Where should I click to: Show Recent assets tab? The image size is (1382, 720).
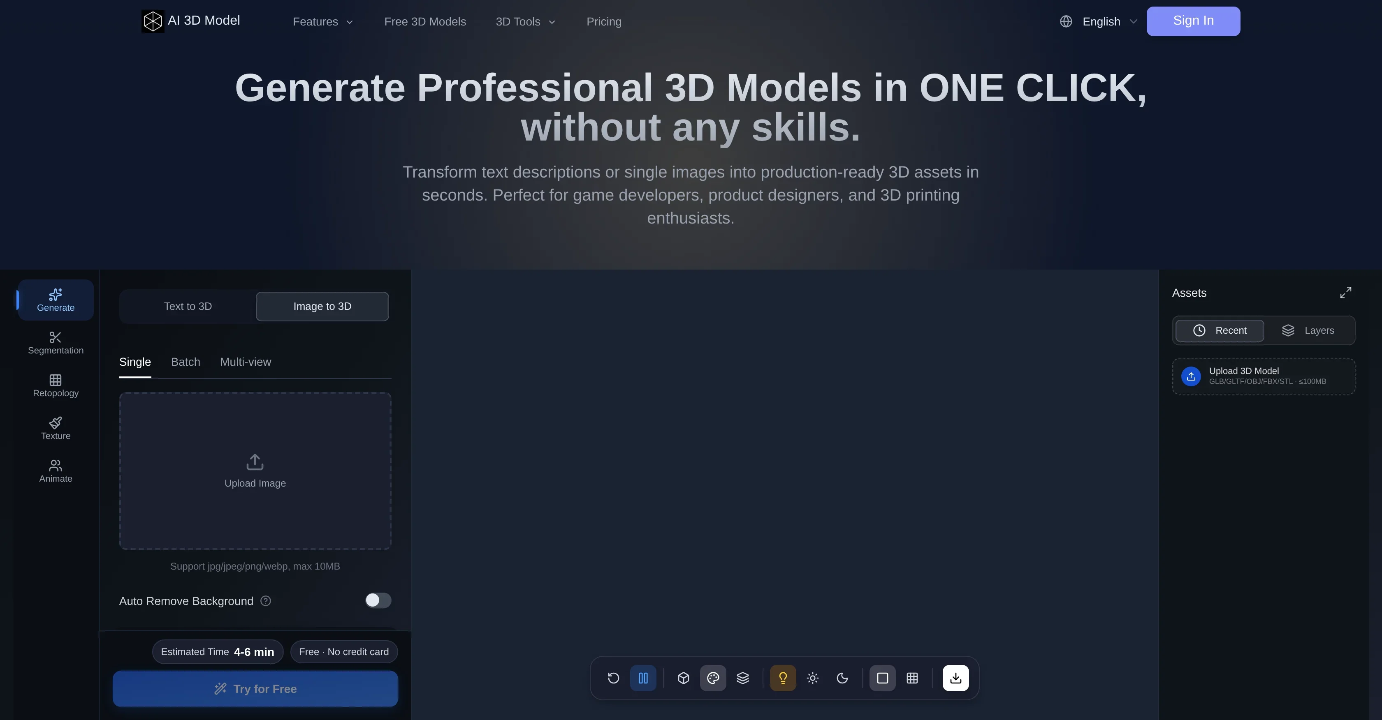pyautogui.click(x=1220, y=330)
